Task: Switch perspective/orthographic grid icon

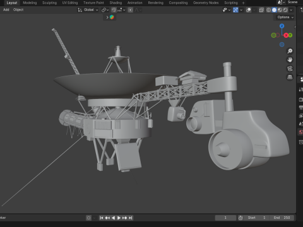Action: [290, 77]
